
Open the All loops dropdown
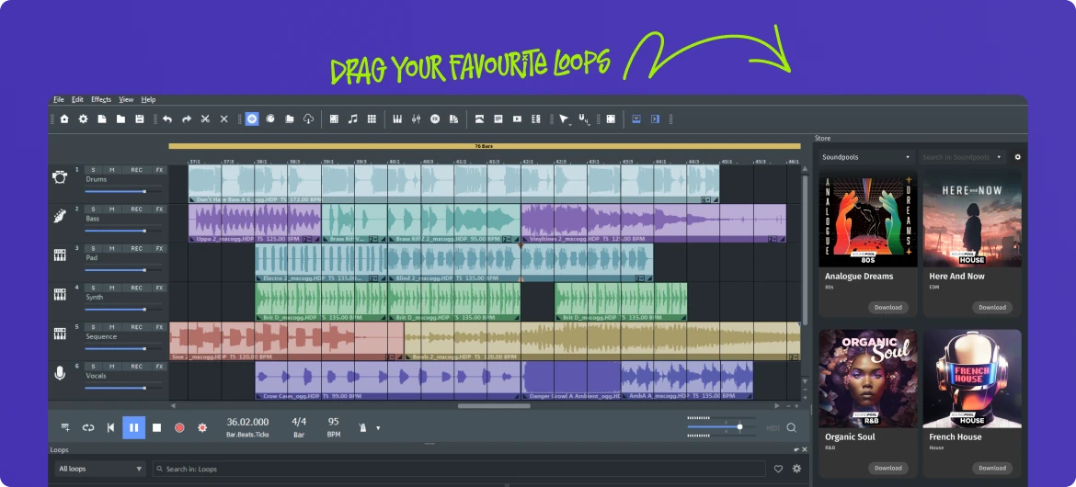100,469
